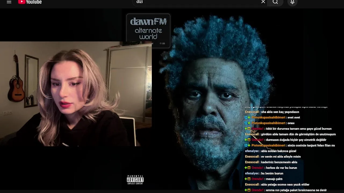Focus the search field containing "dizi"
Viewport: 344px width, 193px height.
click(199, 2)
